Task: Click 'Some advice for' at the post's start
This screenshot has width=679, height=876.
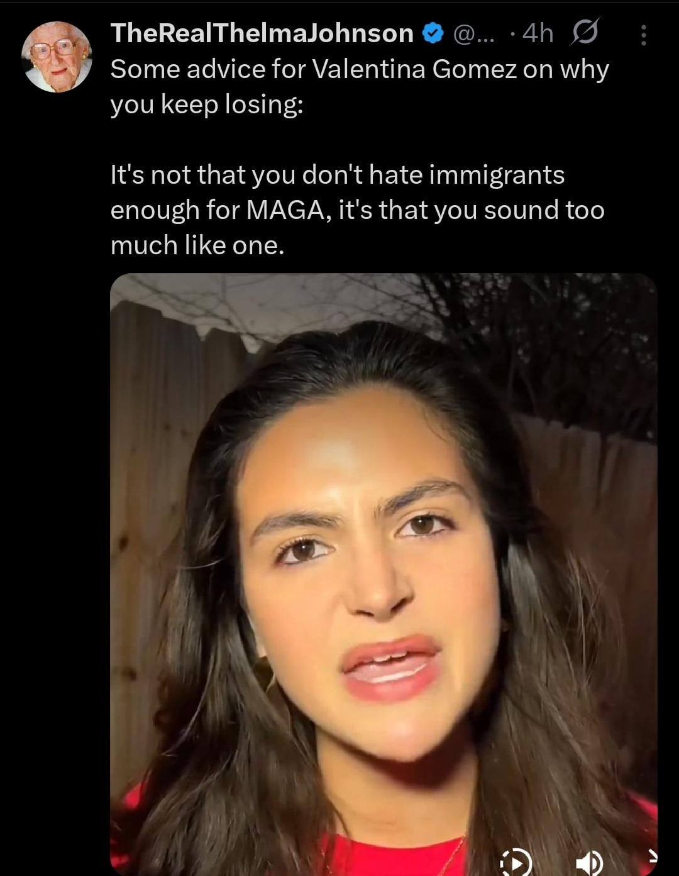Action: point(208,69)
